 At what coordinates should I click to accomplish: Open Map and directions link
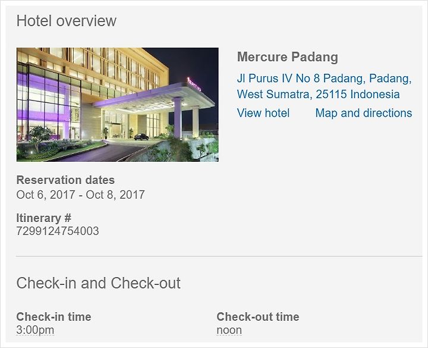363,113
